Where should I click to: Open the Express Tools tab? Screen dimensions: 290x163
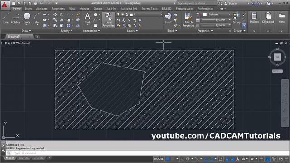150,9
